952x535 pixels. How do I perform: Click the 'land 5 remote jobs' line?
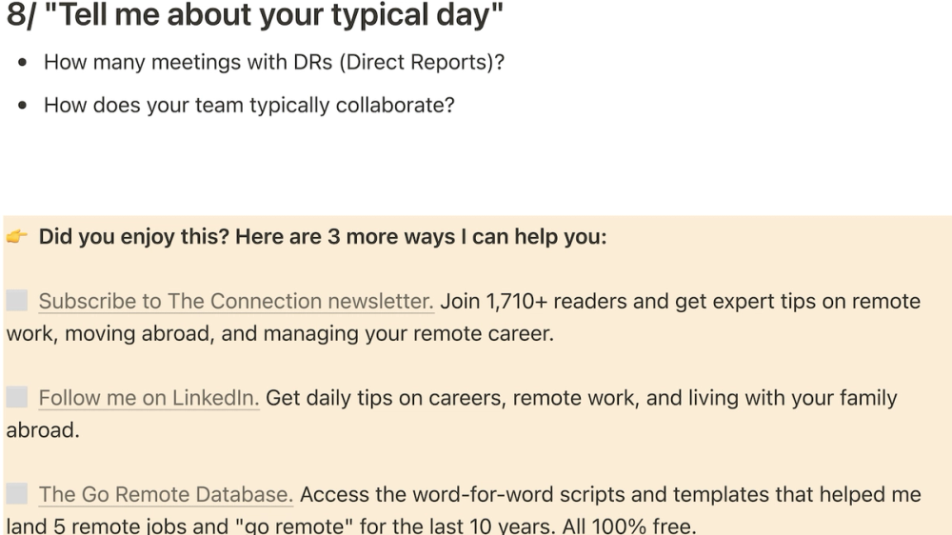click(350, 525)
